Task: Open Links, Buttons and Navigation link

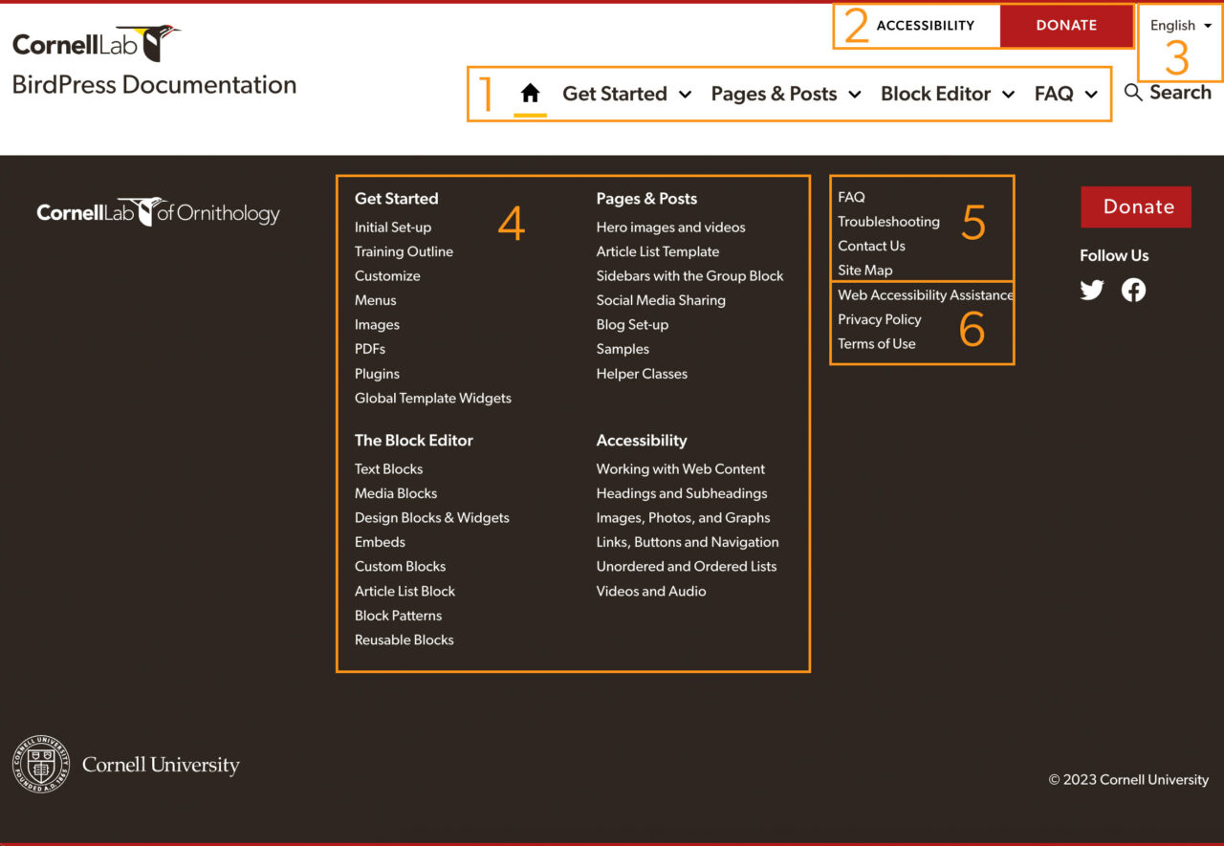Action: (x=688, y=542)
